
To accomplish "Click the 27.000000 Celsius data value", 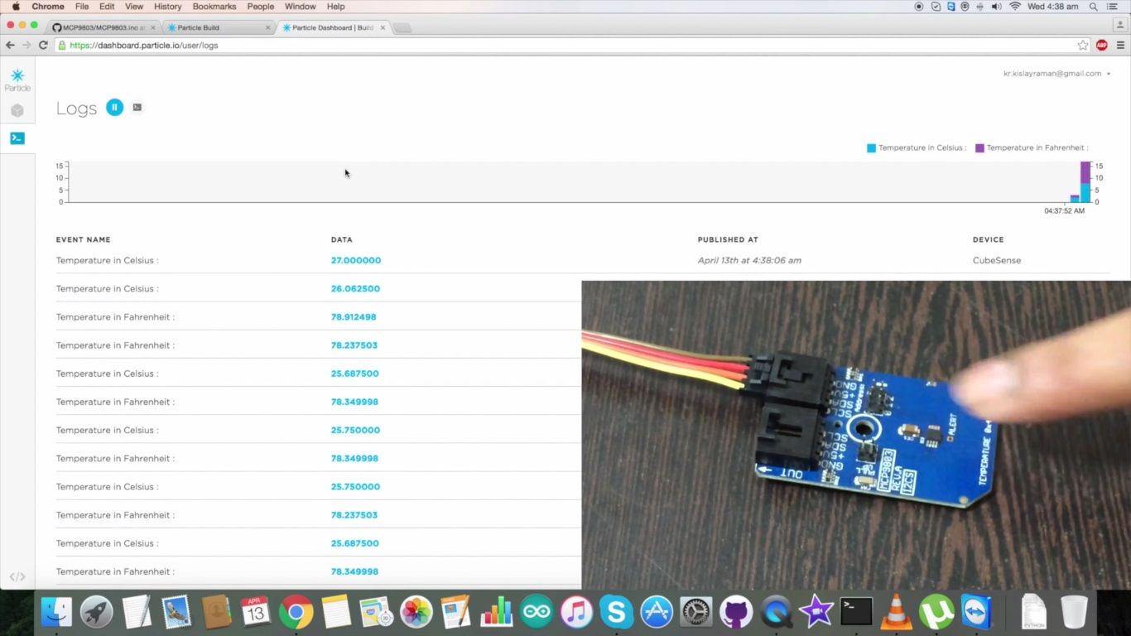I will click(355, 260).
